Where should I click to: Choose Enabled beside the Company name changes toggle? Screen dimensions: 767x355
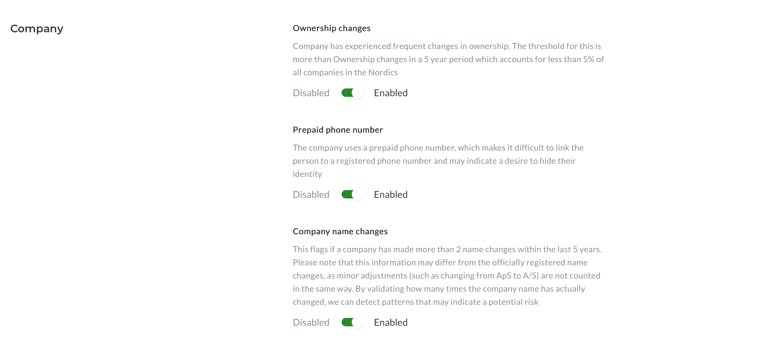coord(391,322)
